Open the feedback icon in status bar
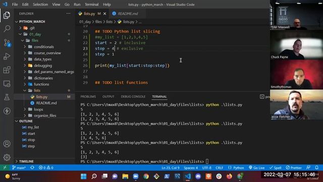This screenshot has width=323, height=182. click(x=308, y=167)
